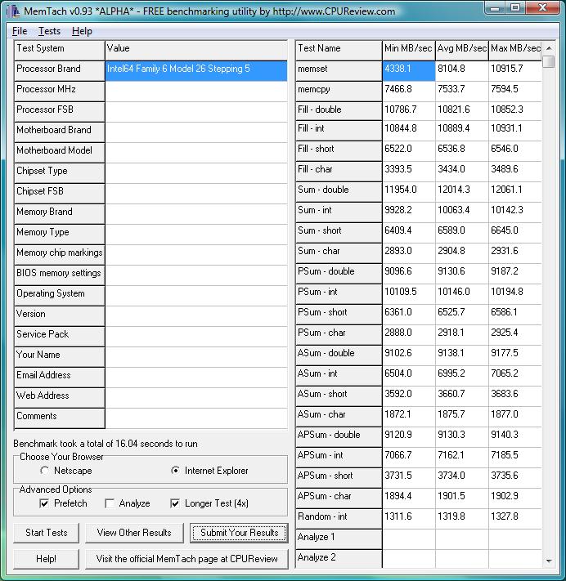Image resolution: width=566 pixels, height=581 pixels.
Task: Click the Your Name value field
Action: coord(196,355)
